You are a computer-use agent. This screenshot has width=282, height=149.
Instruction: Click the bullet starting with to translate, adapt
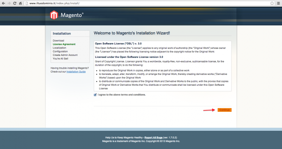(x=163, y=76)
